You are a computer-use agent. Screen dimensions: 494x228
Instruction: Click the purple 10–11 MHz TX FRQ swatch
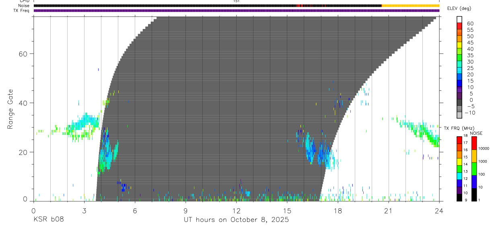pos(459,190)
